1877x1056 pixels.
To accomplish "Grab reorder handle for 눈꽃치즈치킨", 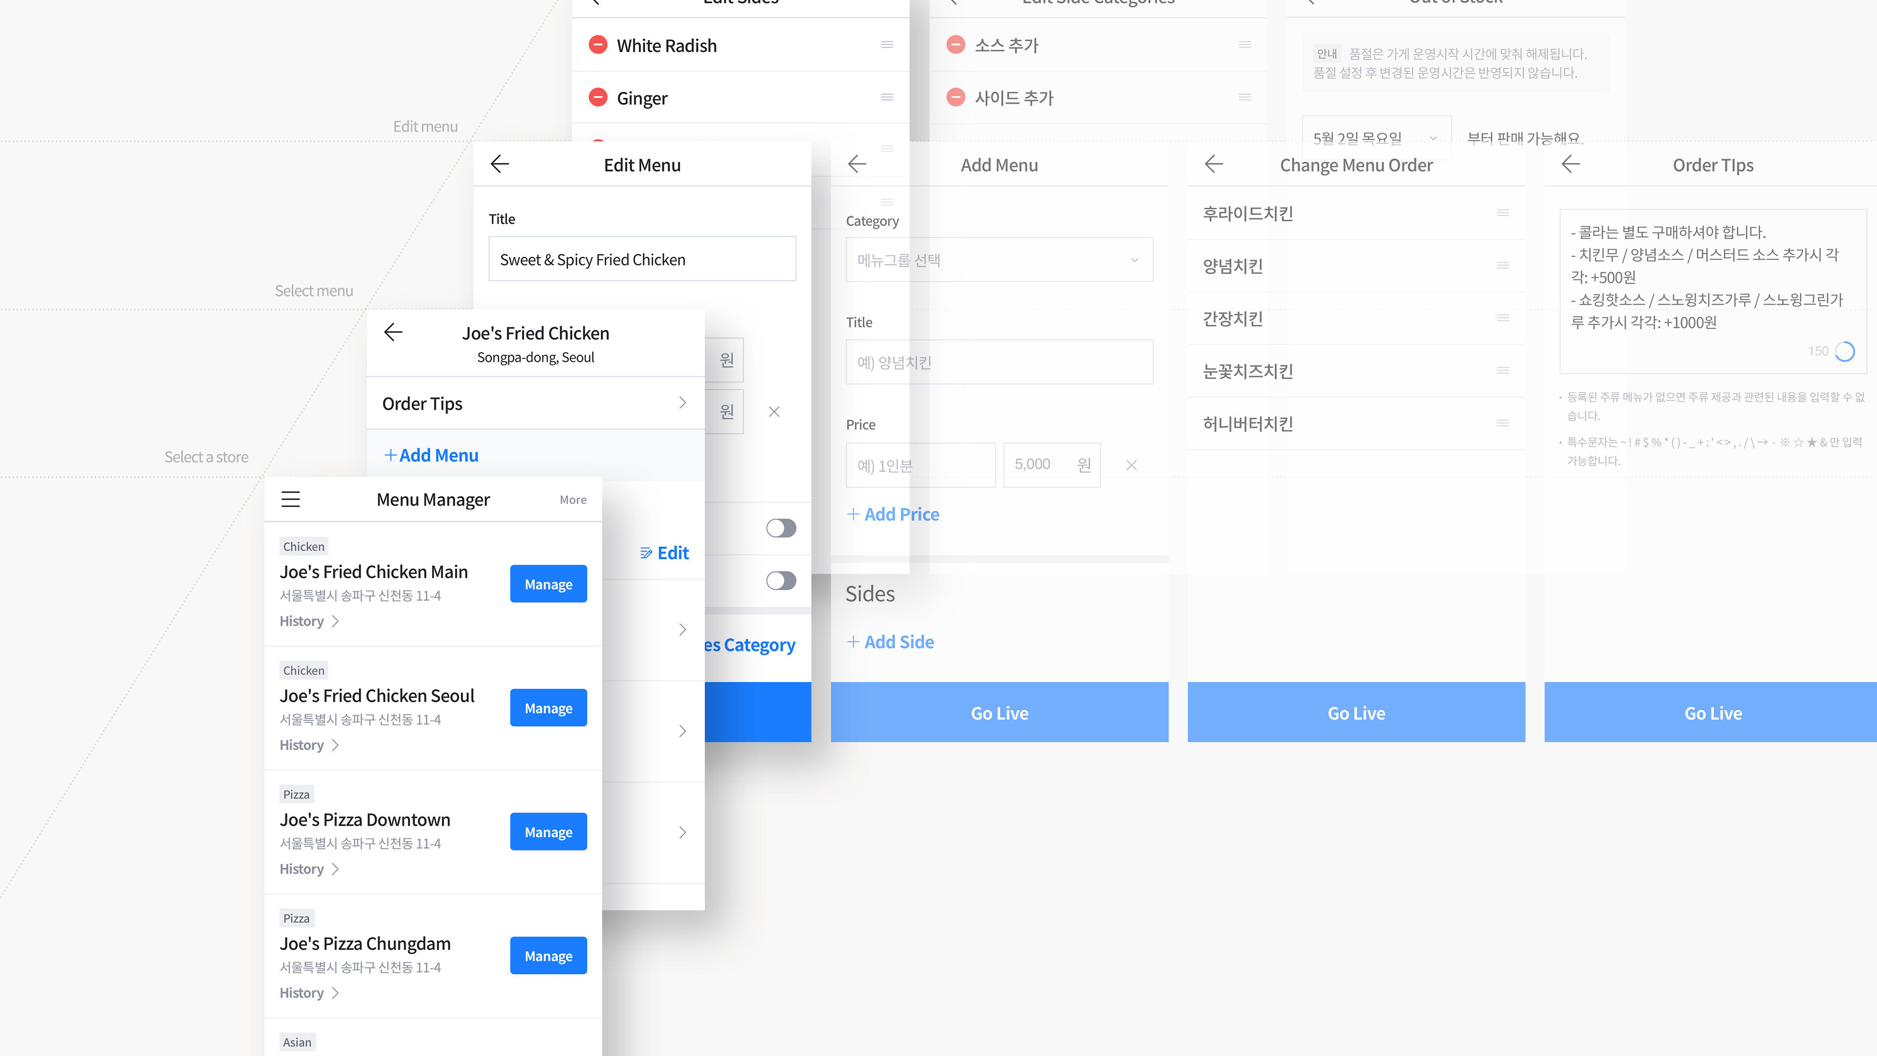I will [1503, 370].
